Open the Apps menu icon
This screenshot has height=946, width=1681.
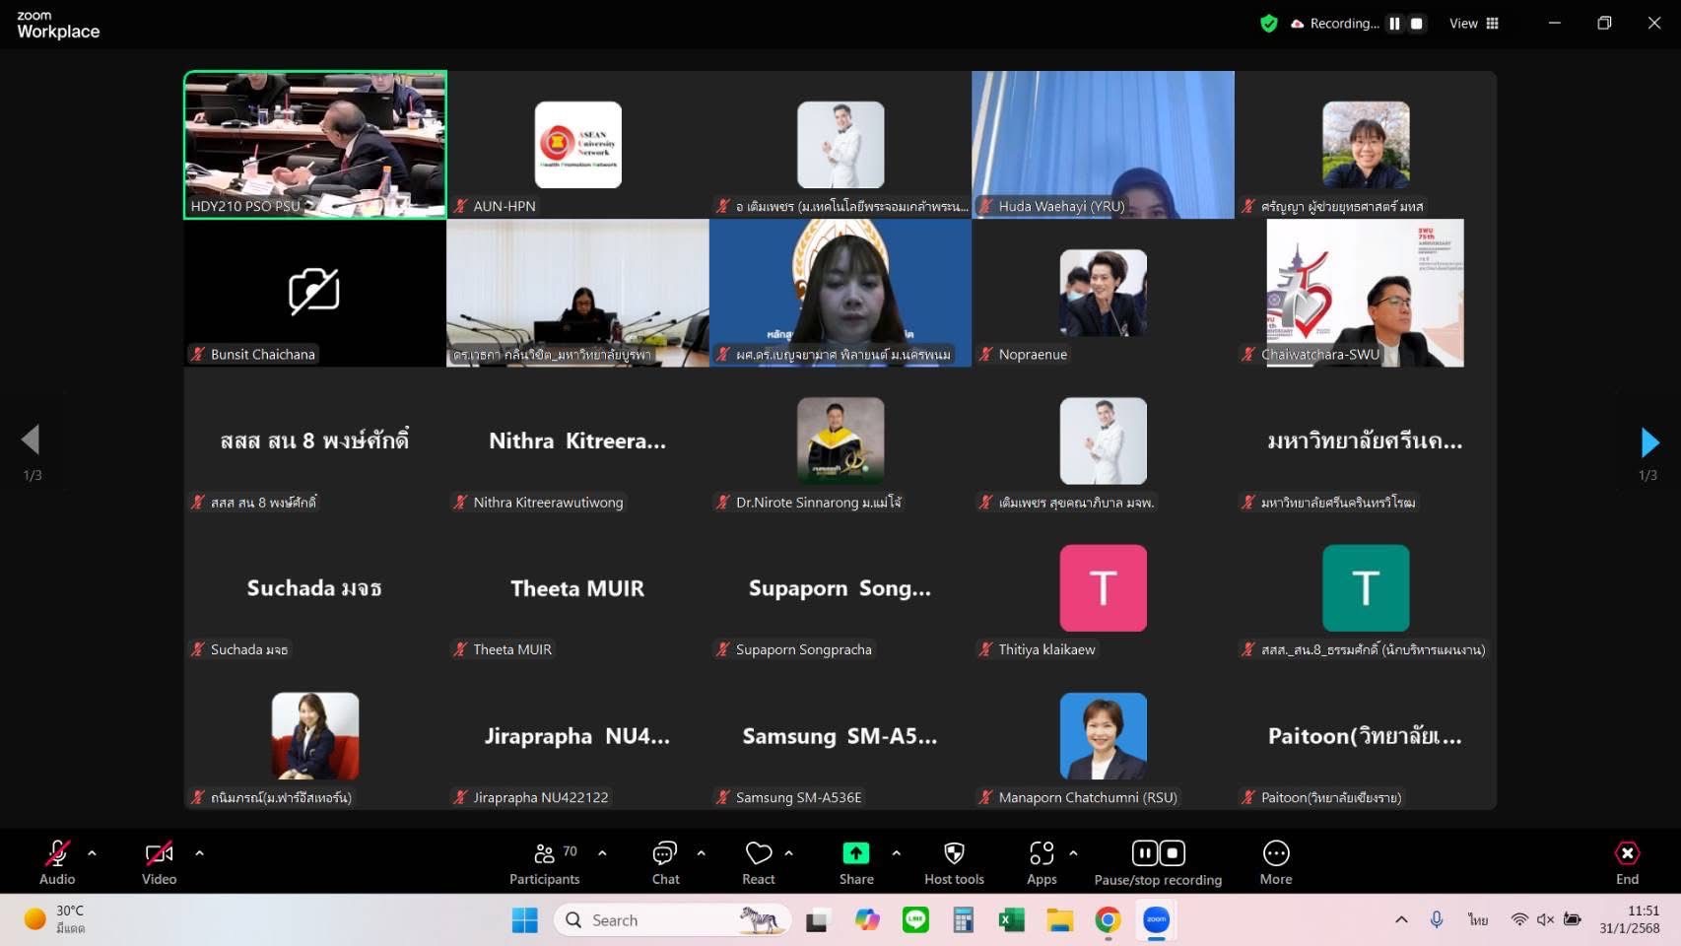[1041, 853]
